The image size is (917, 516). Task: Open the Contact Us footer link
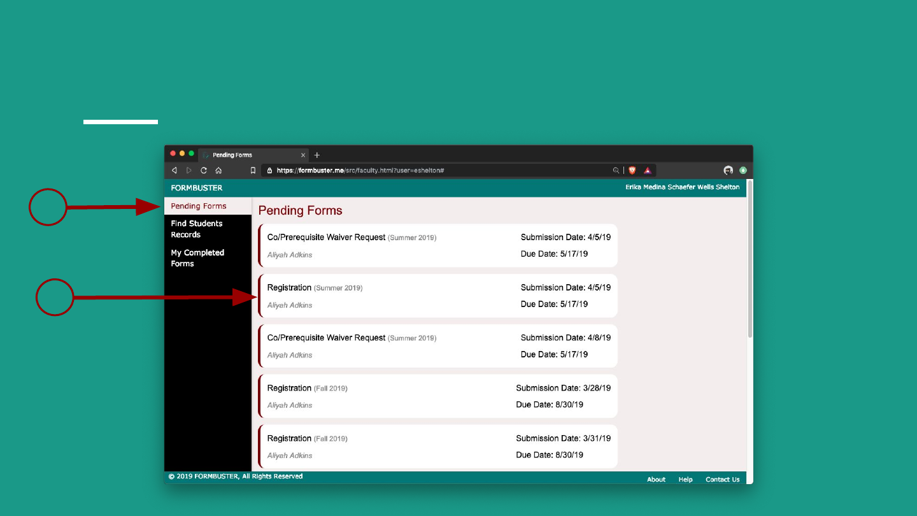click(x=723, y=480)
